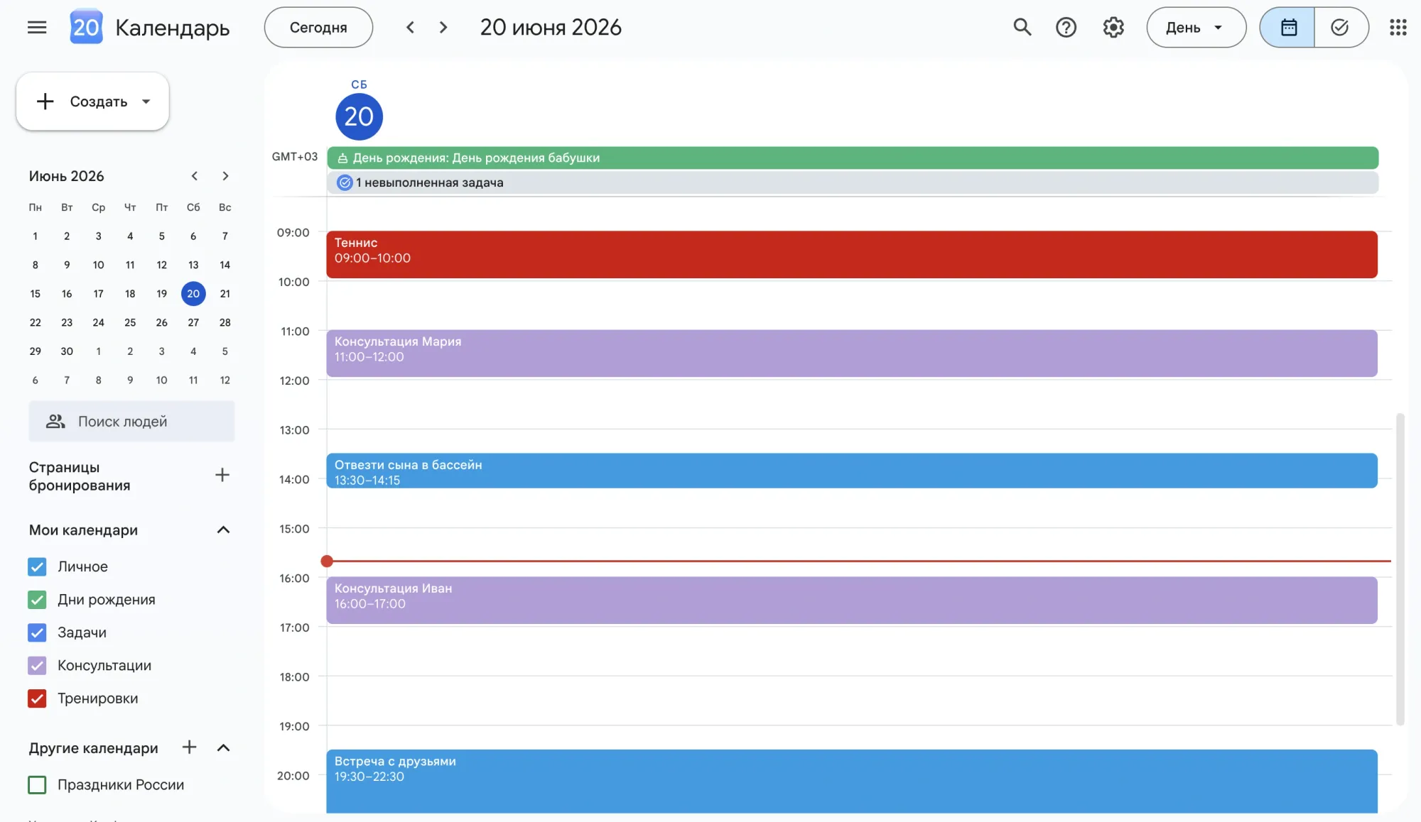This screenshot has width=1421, height=822.
Task: Collapse the Мои календари section
Action: click(223, 530)
